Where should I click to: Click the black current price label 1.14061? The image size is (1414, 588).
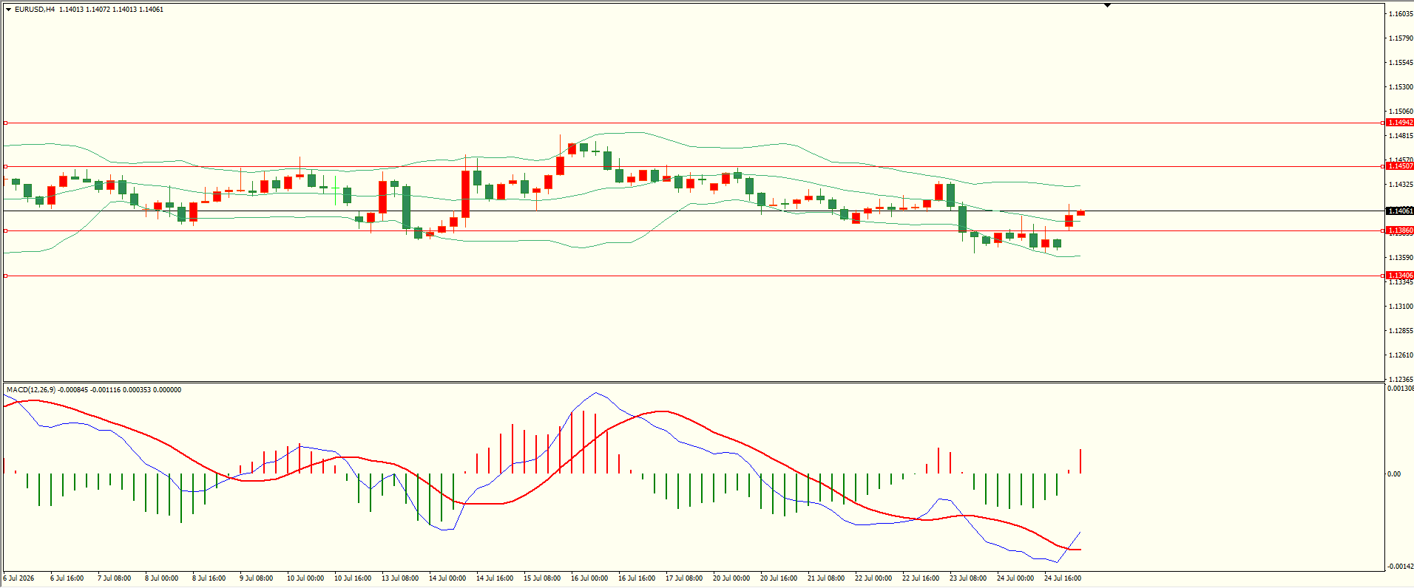[x=1399, y=211]
